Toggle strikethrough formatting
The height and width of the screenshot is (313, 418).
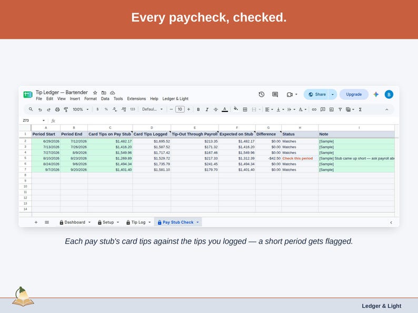pos(216,110)
